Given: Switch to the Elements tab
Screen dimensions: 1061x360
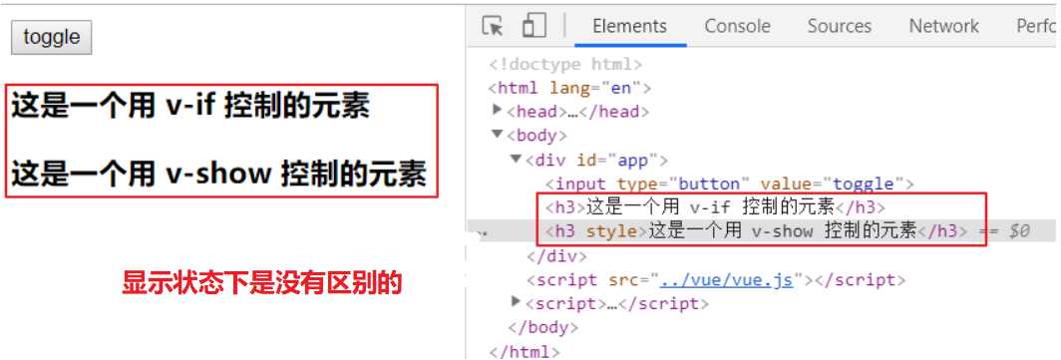Looking at the screenshot, I should [630, 26].
